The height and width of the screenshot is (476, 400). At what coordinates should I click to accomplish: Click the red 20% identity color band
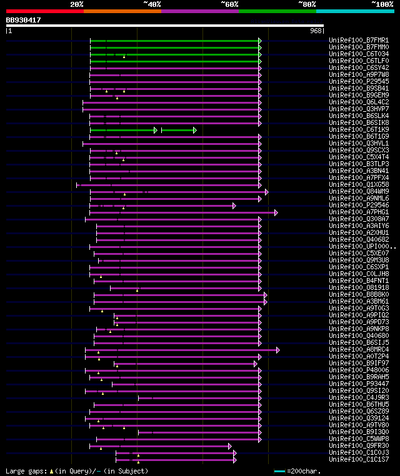pyautogui.click(x=45, y=11)
